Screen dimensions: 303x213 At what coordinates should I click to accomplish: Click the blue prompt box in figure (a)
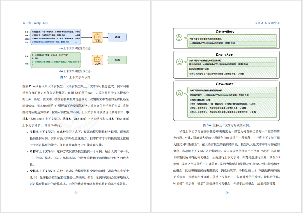tap(56, 37)
